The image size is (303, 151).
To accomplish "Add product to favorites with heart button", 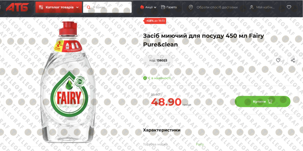I will tap(278, 61).
